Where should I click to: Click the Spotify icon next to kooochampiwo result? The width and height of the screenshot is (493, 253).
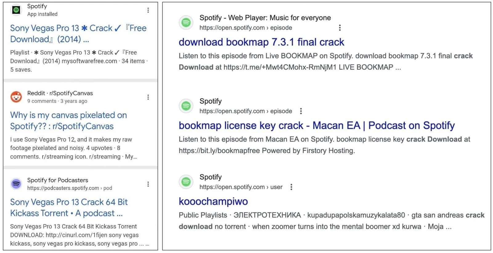coord(186,182)
